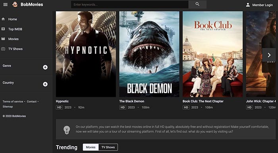This screenshot has height=153, width=278.
Task: Click the lightbulb tip icon
Action: [x=67, y=130]
